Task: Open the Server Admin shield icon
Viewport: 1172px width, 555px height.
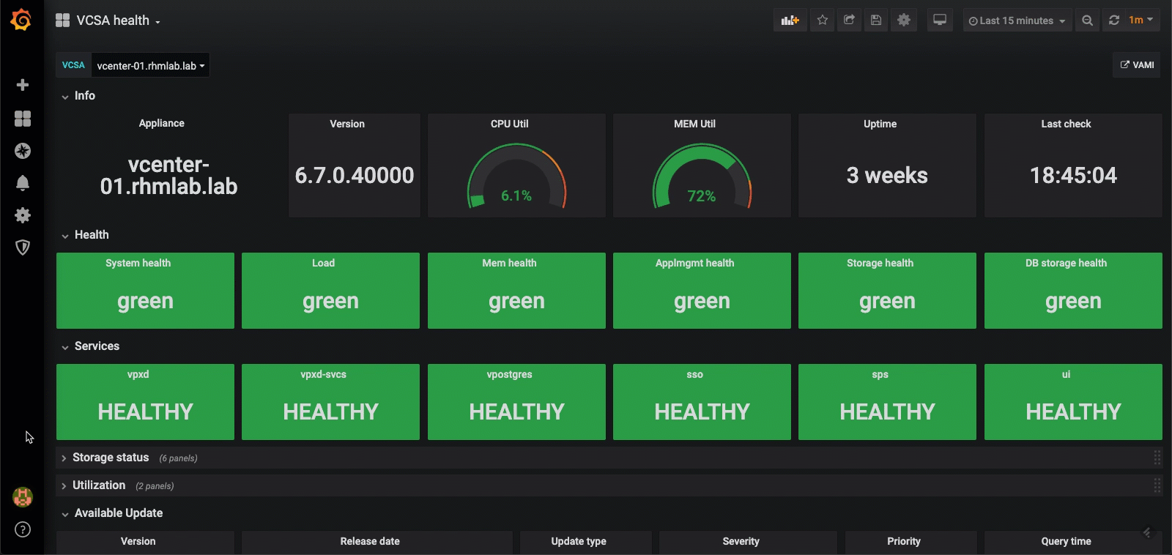Action: tap(23, 247)
